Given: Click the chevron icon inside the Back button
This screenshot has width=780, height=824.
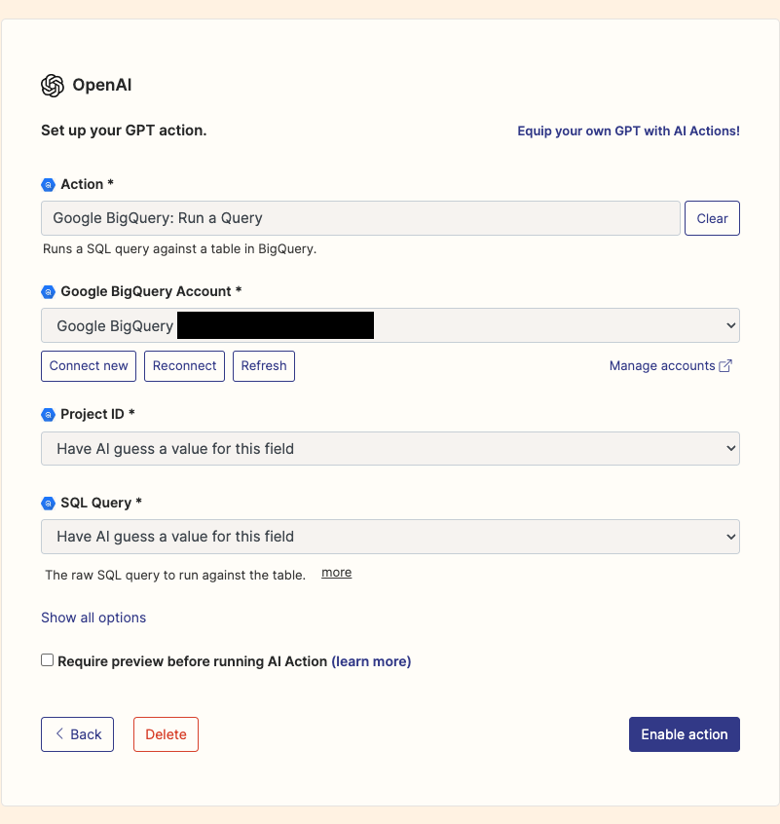Looking at the screenshot, I should click(x=60, y=734).
